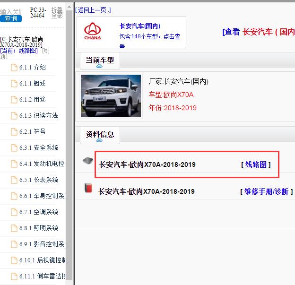
Task: Go back via 返回上一页 link
Action: pyautogui.click(x=94, y=10)
